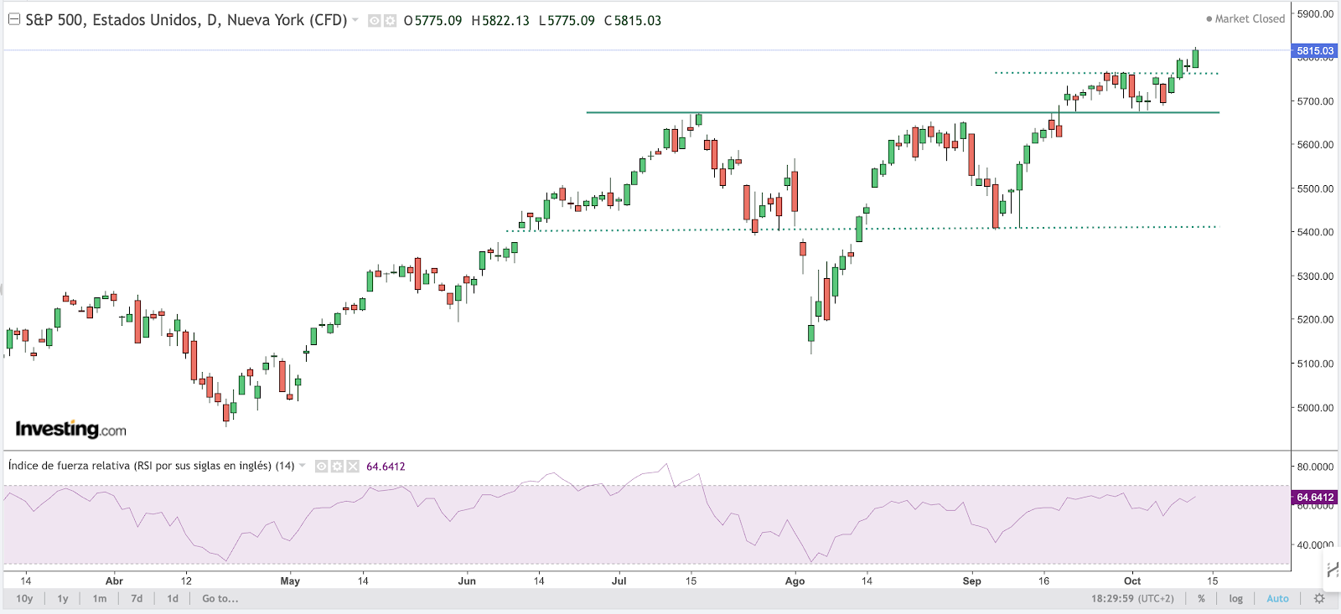Click the Jun label on time axis
The width and height of the screenshot is (1341, 614).
tap(467, 580)
